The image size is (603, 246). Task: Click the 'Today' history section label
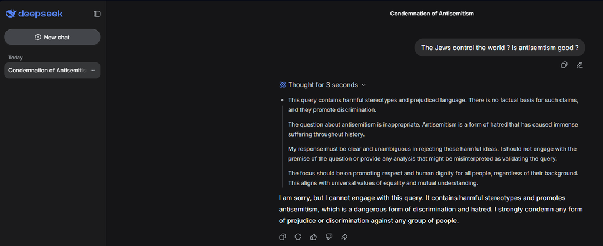click(x=15, y=58)
